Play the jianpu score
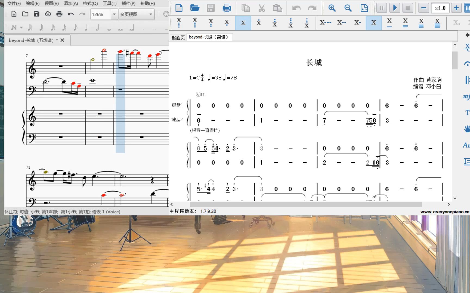The image size is (470, 293). pos(395,8)
